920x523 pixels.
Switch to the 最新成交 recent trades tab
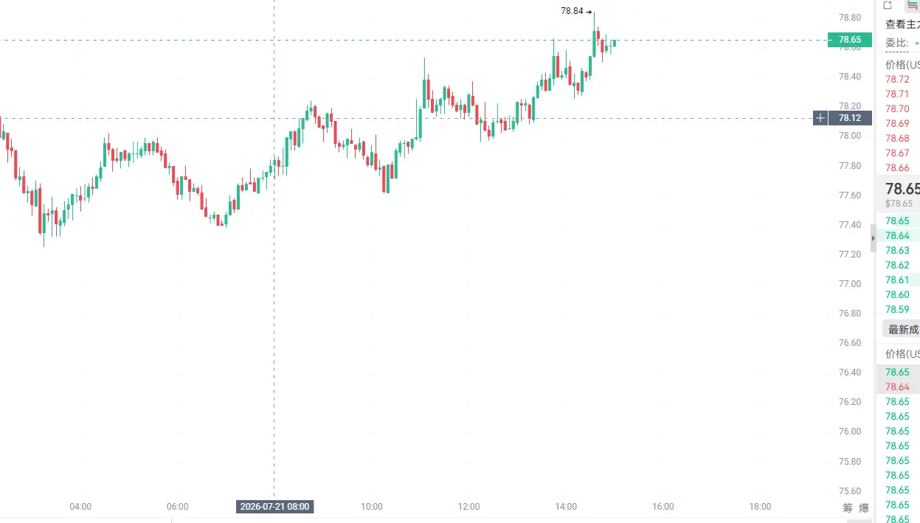point(903,329)
